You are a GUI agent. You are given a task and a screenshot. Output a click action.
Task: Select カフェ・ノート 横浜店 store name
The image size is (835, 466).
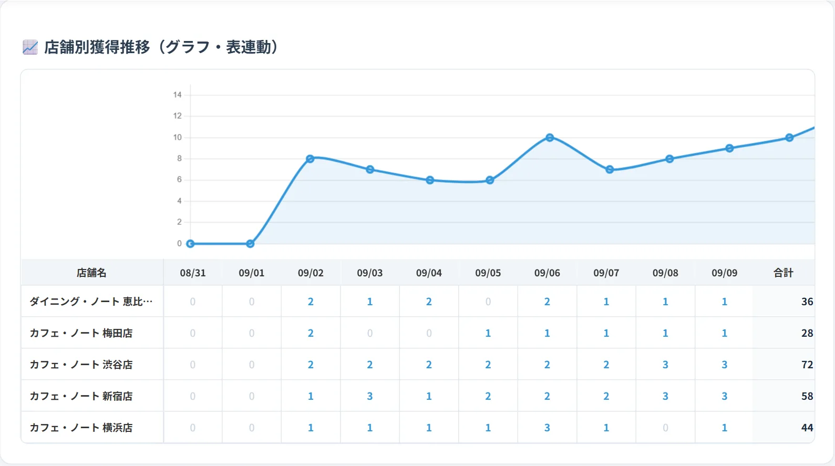[81, 428]
